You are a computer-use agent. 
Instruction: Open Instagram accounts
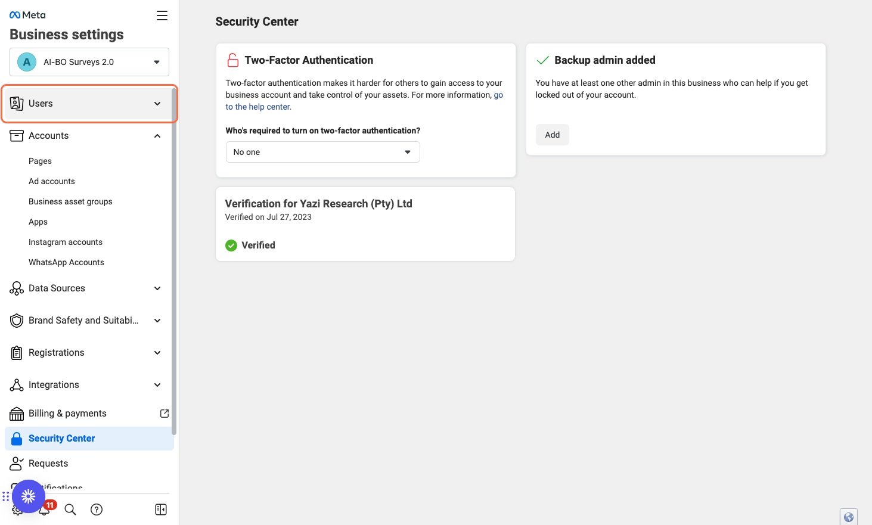(66, 242)
